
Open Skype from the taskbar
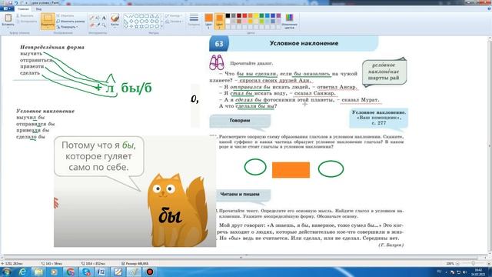(86, 272)
